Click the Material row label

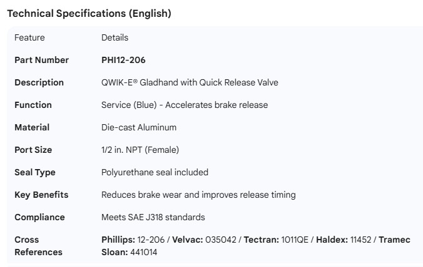pyautogui.click(x=32, y=127)
